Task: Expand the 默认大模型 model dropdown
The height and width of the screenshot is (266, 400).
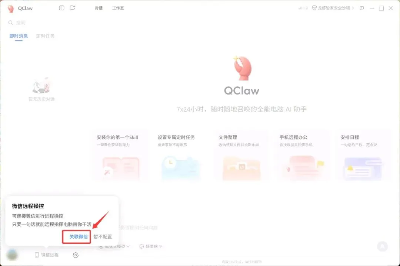Action: tap(114, 246)
